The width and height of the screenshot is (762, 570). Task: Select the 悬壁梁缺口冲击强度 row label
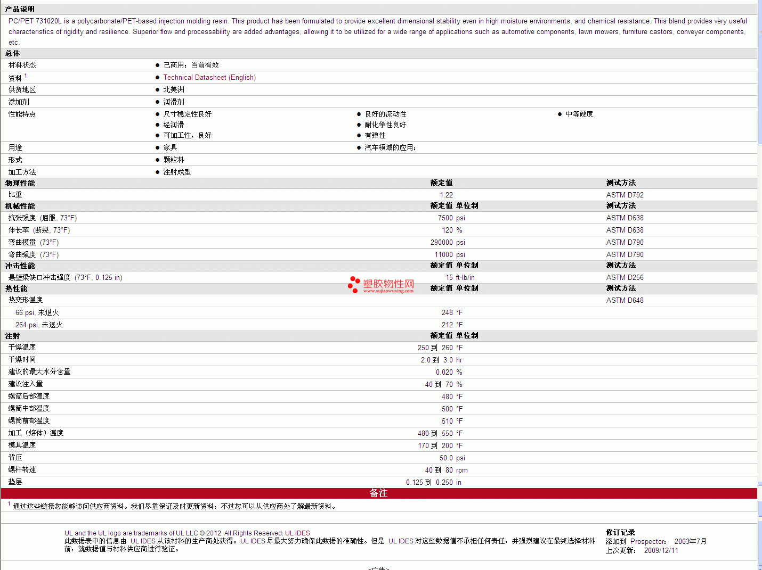click(x=65, y=277)
